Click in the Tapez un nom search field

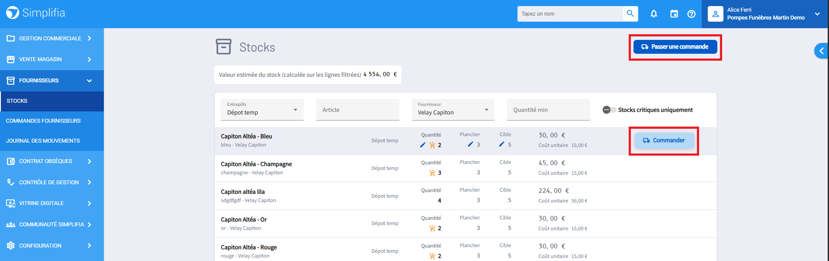570,14
